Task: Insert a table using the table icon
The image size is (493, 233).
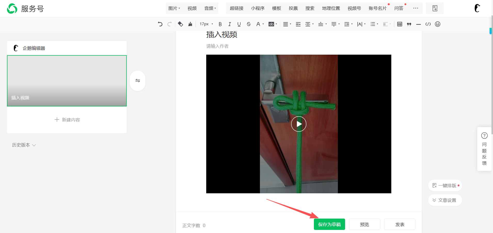Action: pyautogui.click(x=400, y=24)
